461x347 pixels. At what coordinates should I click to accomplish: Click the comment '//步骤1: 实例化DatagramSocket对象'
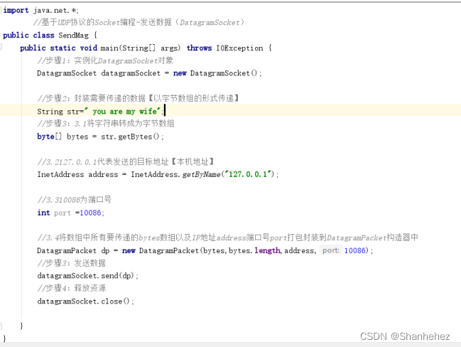tap(105, 60)
